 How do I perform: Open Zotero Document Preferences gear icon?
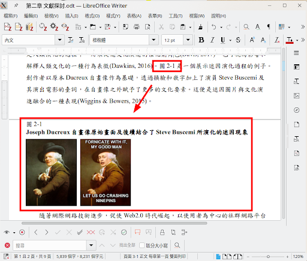pos(54,26)
